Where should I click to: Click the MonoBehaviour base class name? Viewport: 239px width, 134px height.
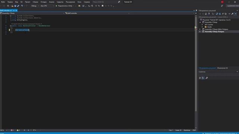[44, 26]
